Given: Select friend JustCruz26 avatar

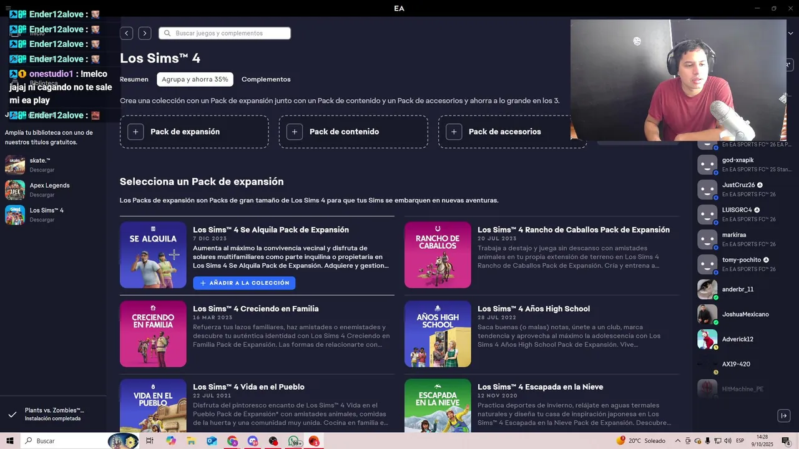Looking at the screenshot, I should click(707, 190).
